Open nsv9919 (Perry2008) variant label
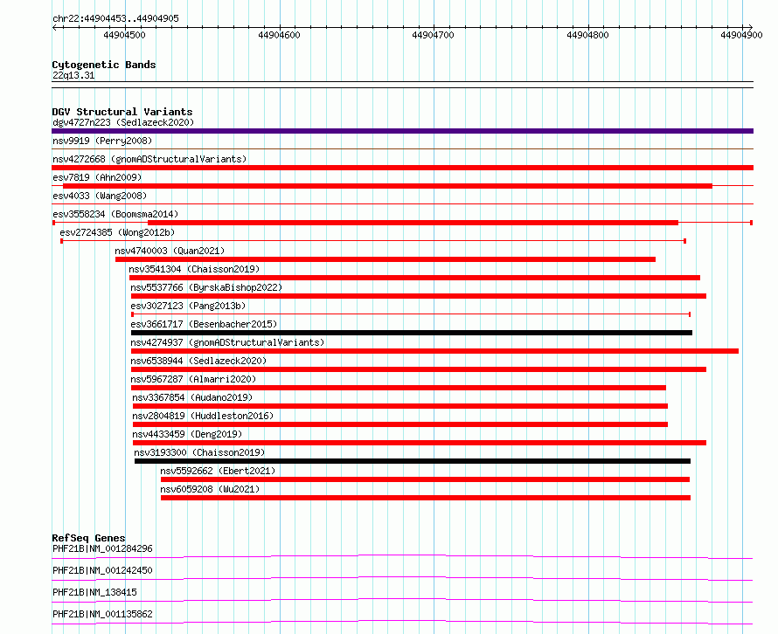 click(102, 141)
